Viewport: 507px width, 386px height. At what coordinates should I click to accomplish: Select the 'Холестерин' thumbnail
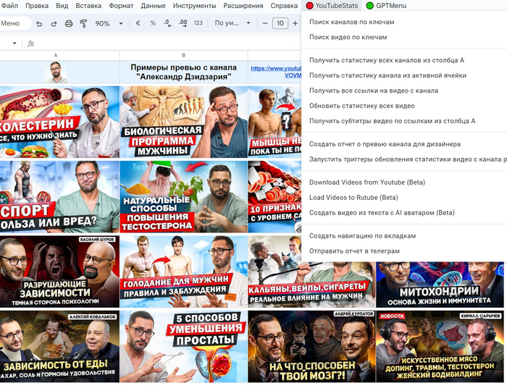pos(59,122)
